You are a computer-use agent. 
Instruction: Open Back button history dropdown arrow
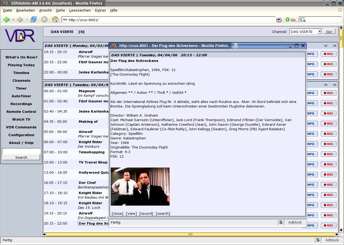(x=13, y=20)
